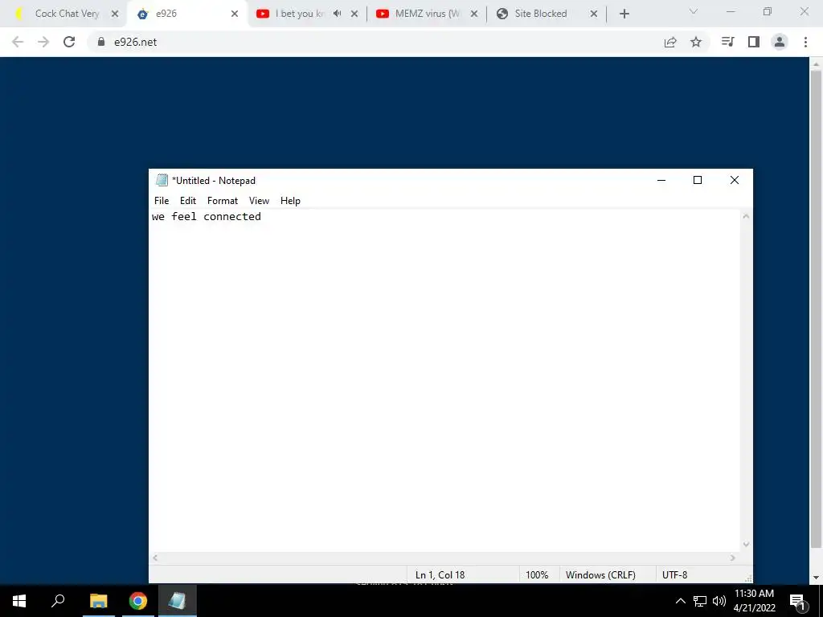
Task: Click the Chrome back arrow
Action: coord(18,42)
